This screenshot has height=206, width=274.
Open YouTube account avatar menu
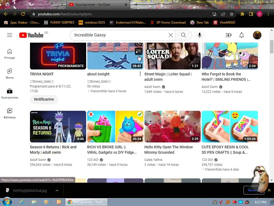pos(257,35)
